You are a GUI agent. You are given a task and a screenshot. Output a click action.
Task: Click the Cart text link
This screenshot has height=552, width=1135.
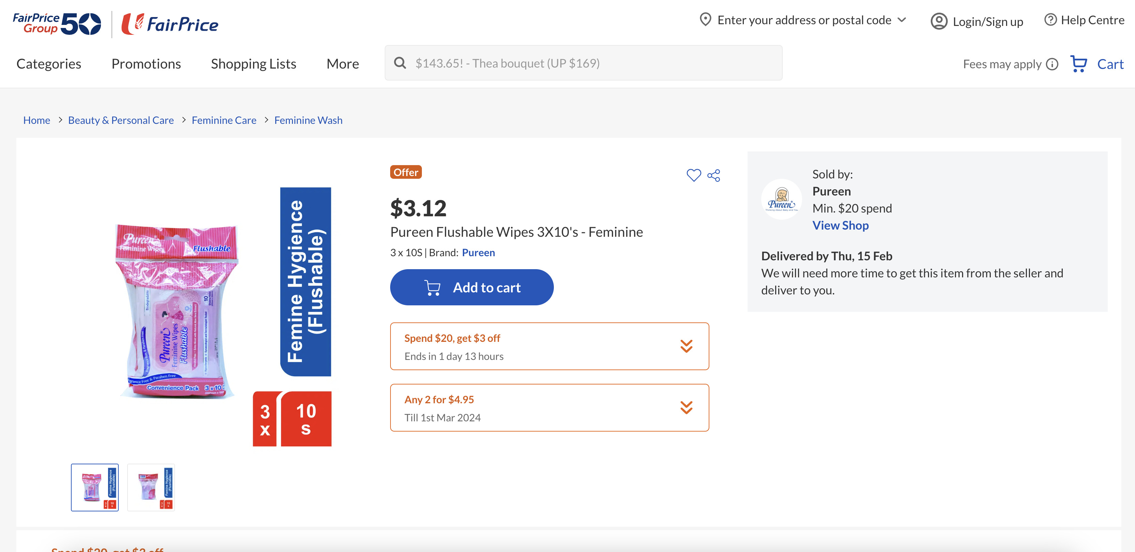click(1110, 64)
